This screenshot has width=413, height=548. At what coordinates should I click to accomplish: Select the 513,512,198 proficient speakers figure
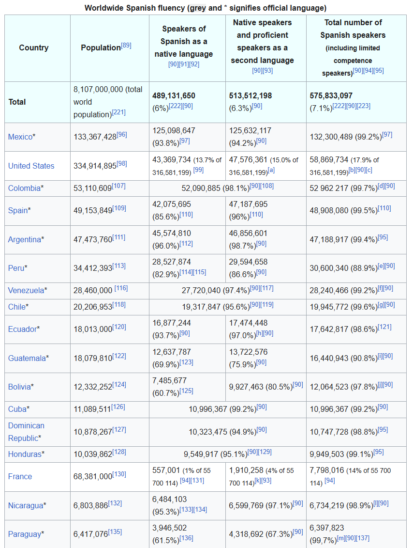tap(251, 96)
